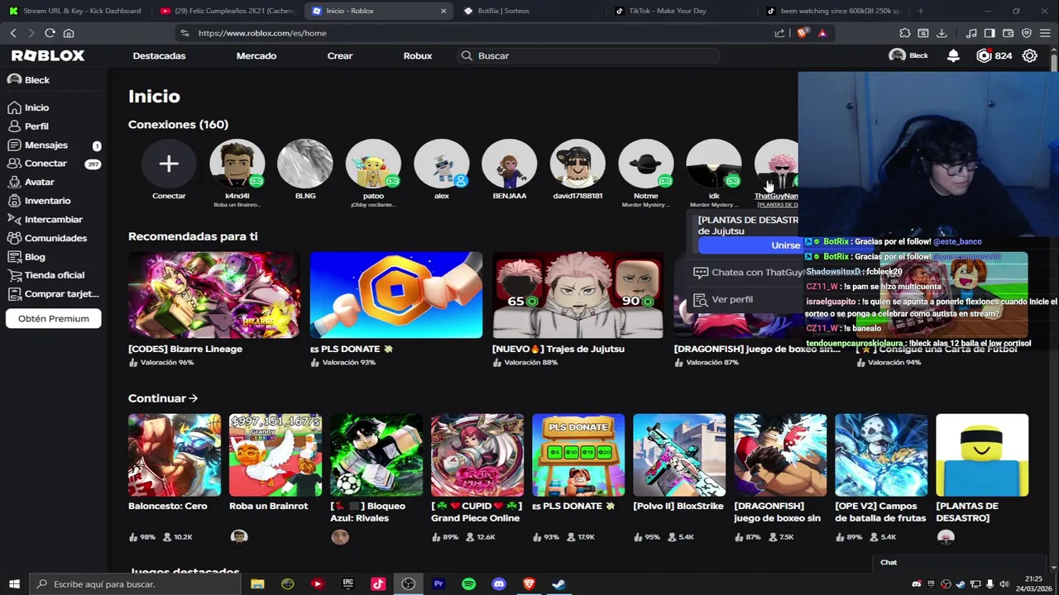Open Tienda oficial in the sidebar
1059x595 pixels.
point(46,275)
